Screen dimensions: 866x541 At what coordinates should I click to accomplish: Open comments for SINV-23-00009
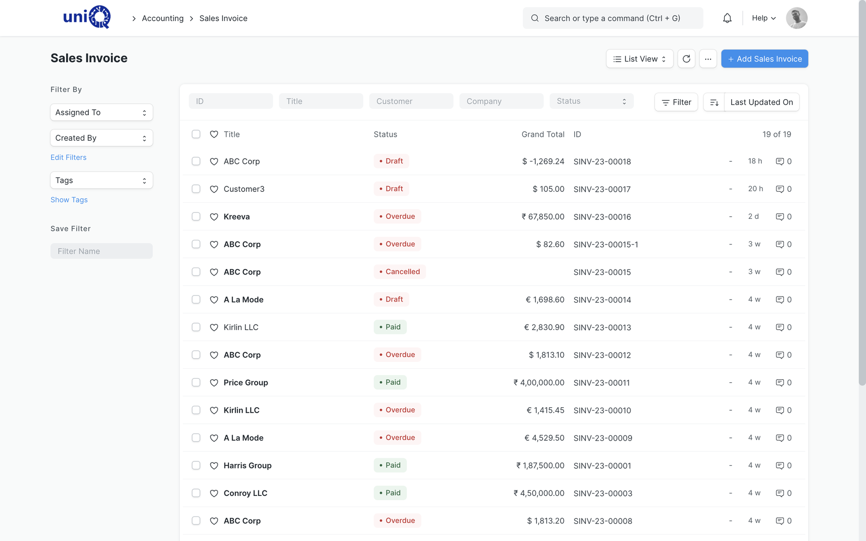[784, 438]
